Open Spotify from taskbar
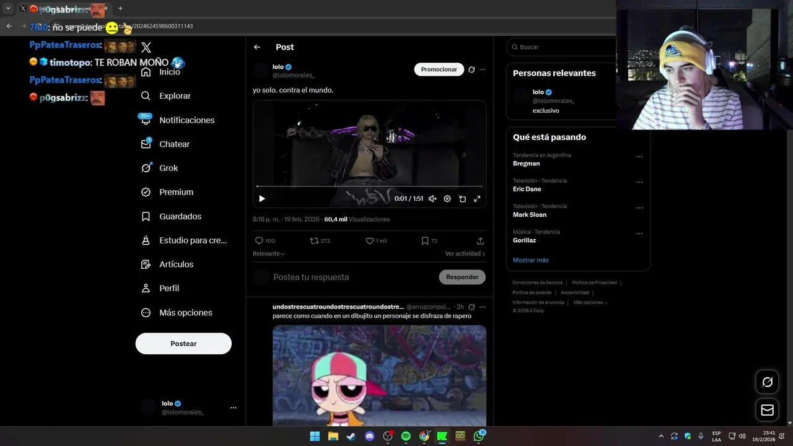 406,436
